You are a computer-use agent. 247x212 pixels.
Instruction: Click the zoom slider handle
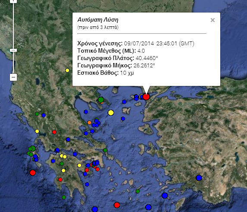click(x=13, y=50)
